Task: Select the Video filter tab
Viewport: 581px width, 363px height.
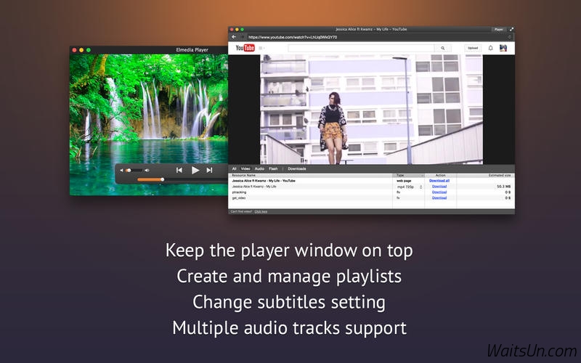Action: (x=245, y=169)
